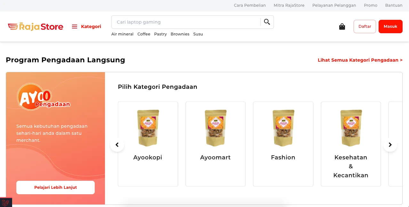Open the Bantuan help link
Screen dimensions: 409x207
(x=394, y=5)
